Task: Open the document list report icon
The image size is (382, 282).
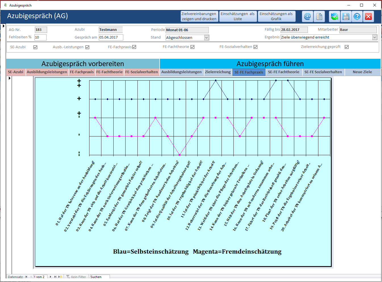Action: (x=319, y=16)
